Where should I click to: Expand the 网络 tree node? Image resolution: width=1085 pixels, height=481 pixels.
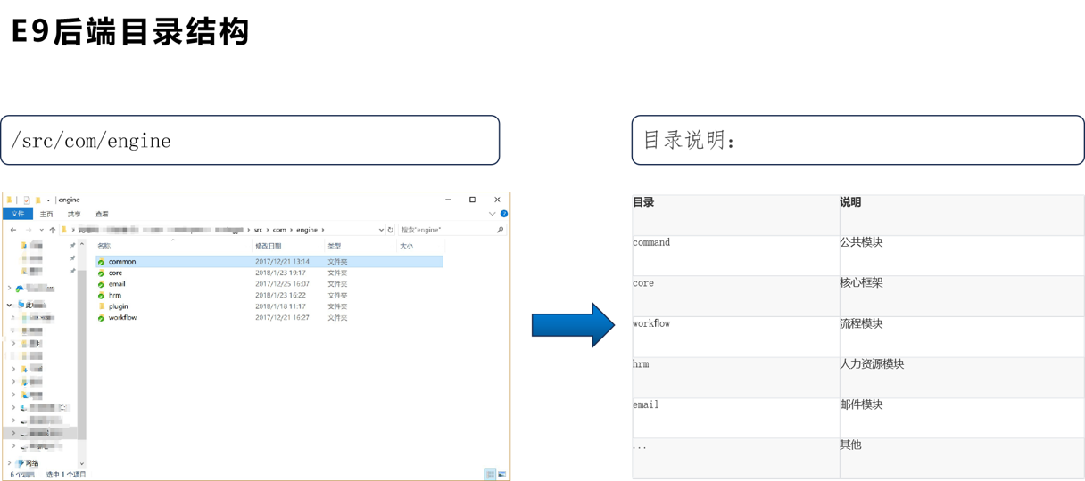click(x=10, y=463)
